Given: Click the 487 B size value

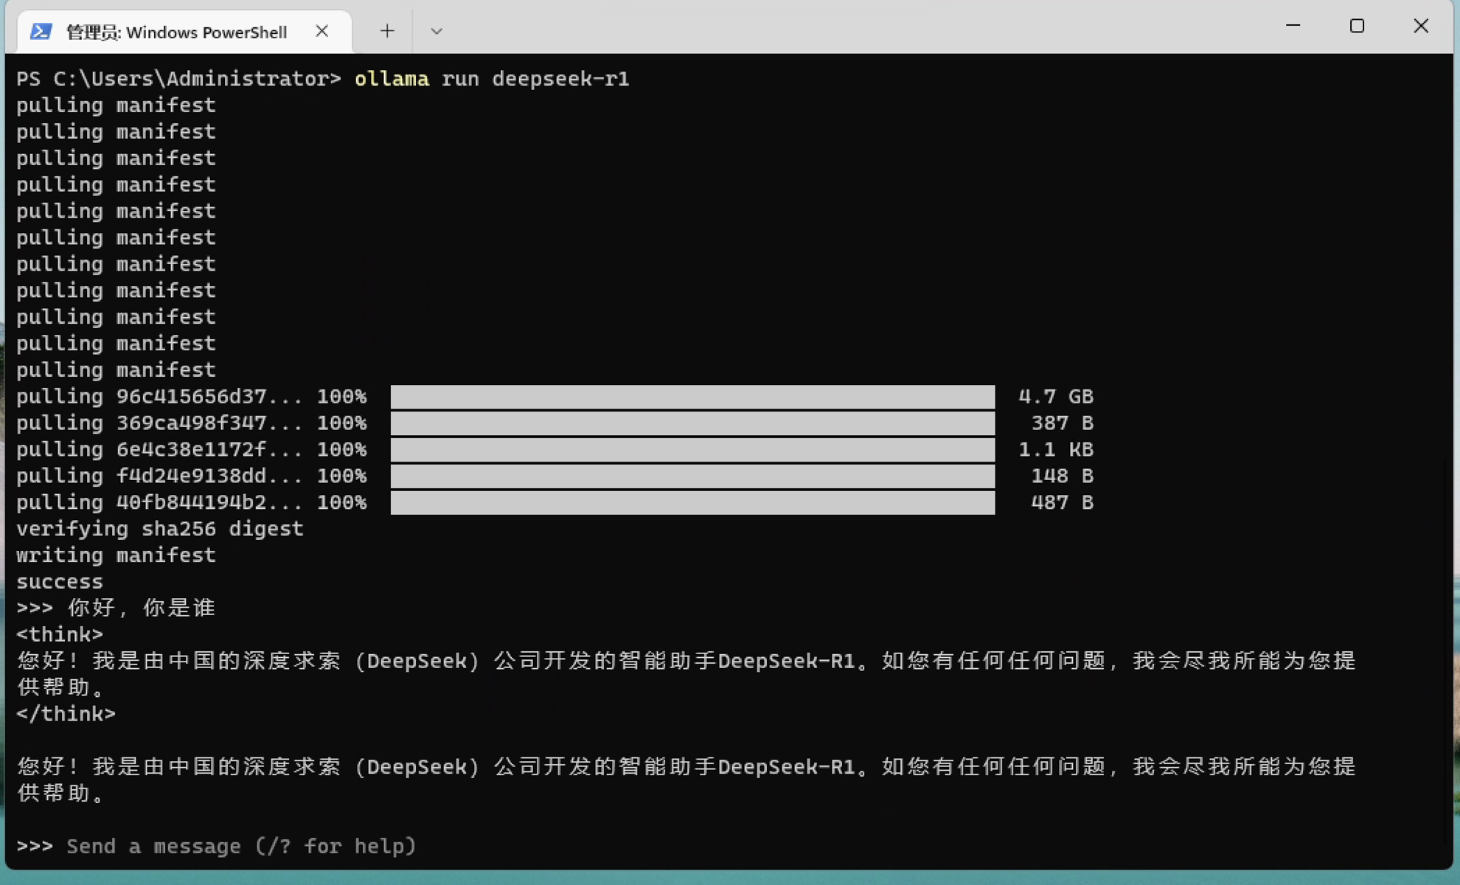Looking at the screenshot, I should (x=1062, y=503).
